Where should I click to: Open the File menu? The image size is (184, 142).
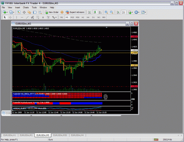coord(3,8)
